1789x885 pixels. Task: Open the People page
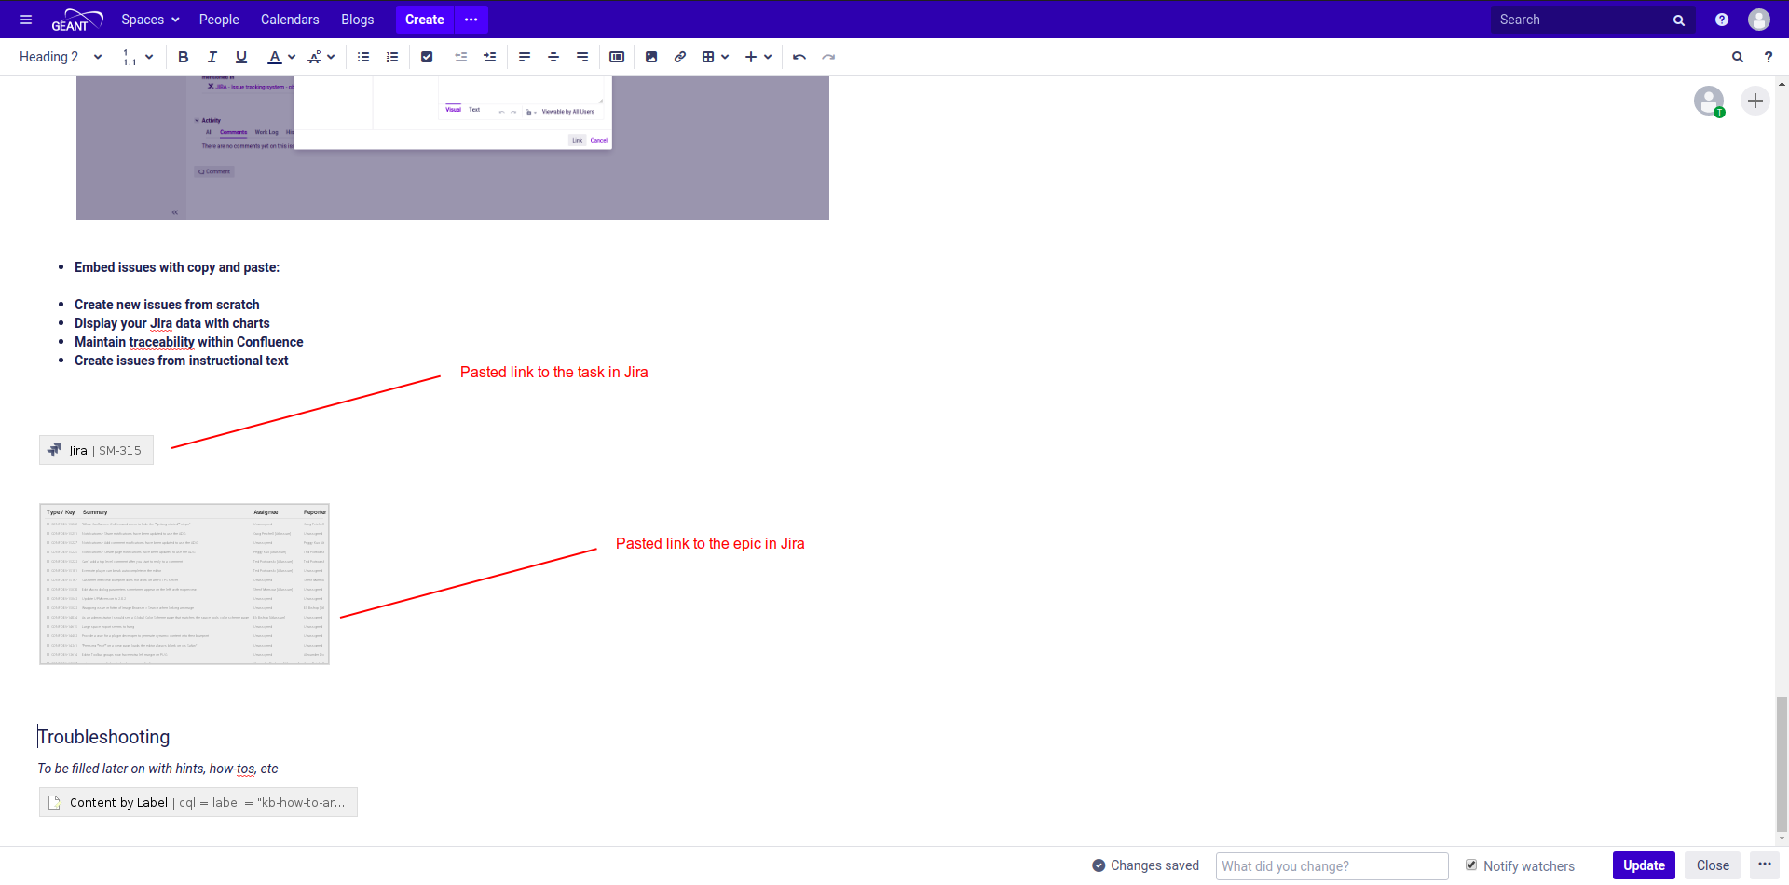point(219,20)
